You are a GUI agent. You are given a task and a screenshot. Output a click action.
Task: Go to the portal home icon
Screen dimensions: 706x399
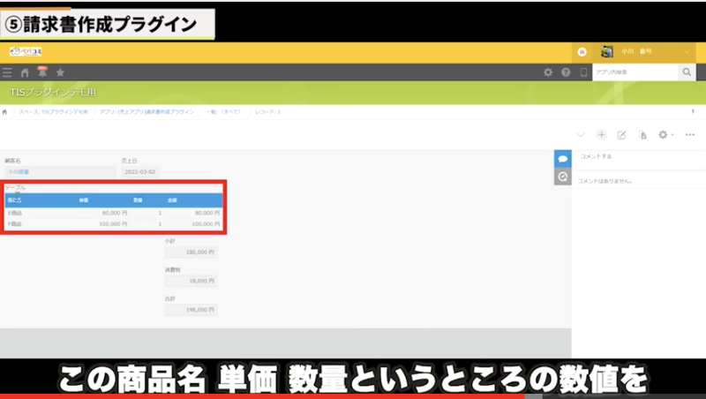pos(25,72)
